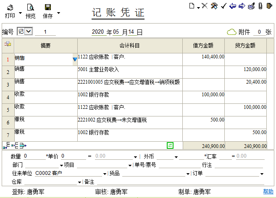Click the day field 14
276x198 pixels.
[x=131, y=32]
